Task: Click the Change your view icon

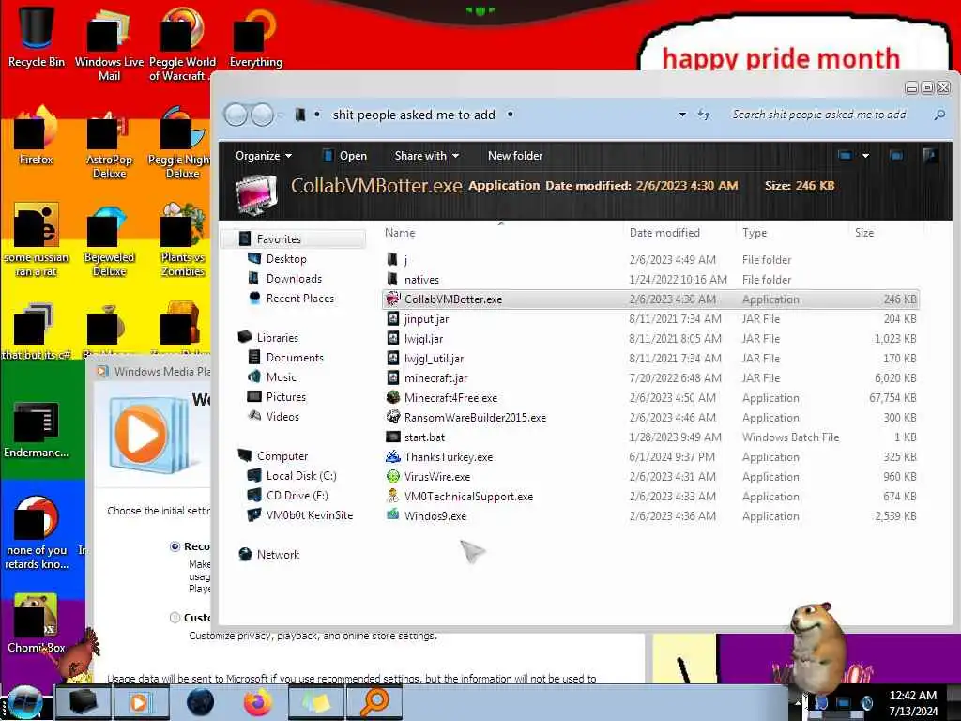Action: point(845,156)
